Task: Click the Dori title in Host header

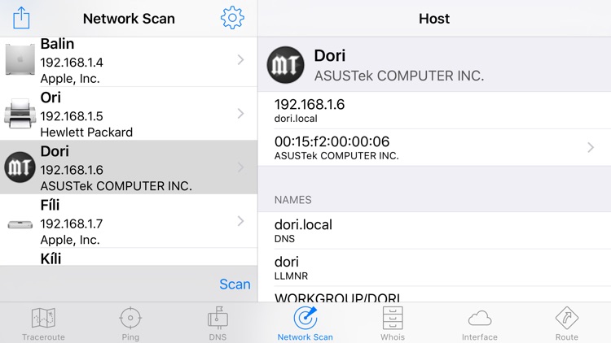Action: [x=330, y=55]
